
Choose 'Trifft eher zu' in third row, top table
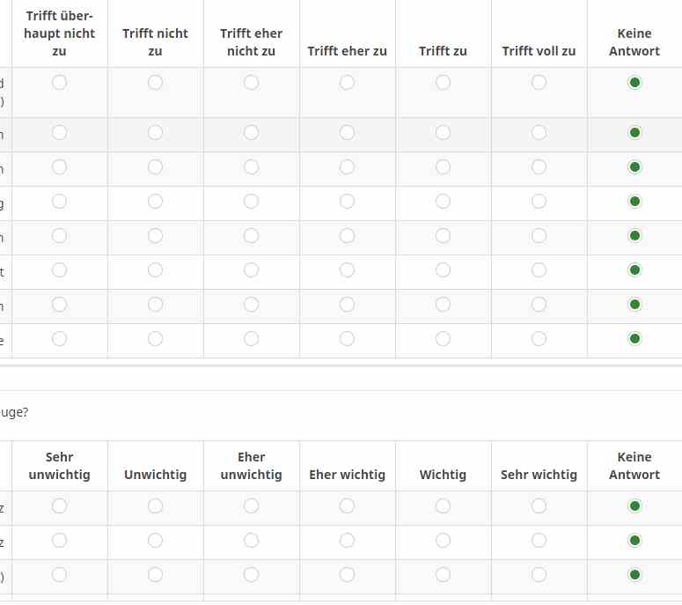point(347,167)
